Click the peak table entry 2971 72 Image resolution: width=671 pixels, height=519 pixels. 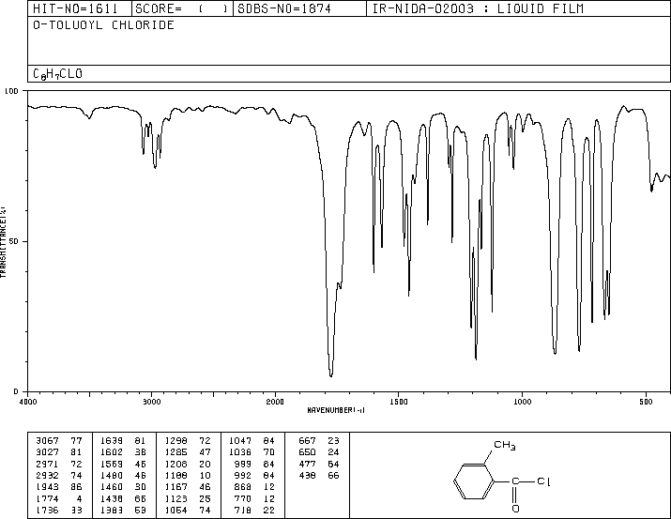58,464
